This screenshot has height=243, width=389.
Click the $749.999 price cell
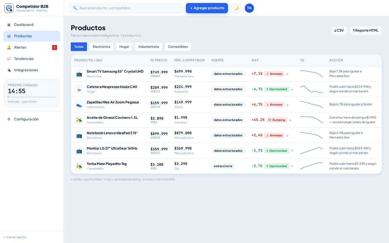pyautogui.click(x=159, y=72)
